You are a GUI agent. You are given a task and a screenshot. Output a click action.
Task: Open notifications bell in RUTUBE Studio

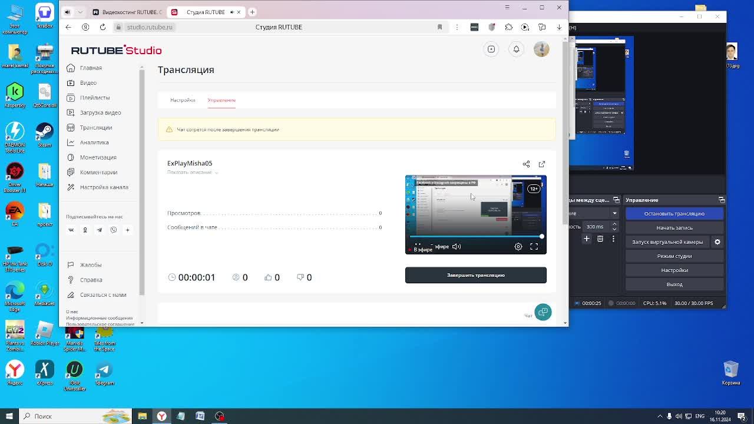point(516,49)
